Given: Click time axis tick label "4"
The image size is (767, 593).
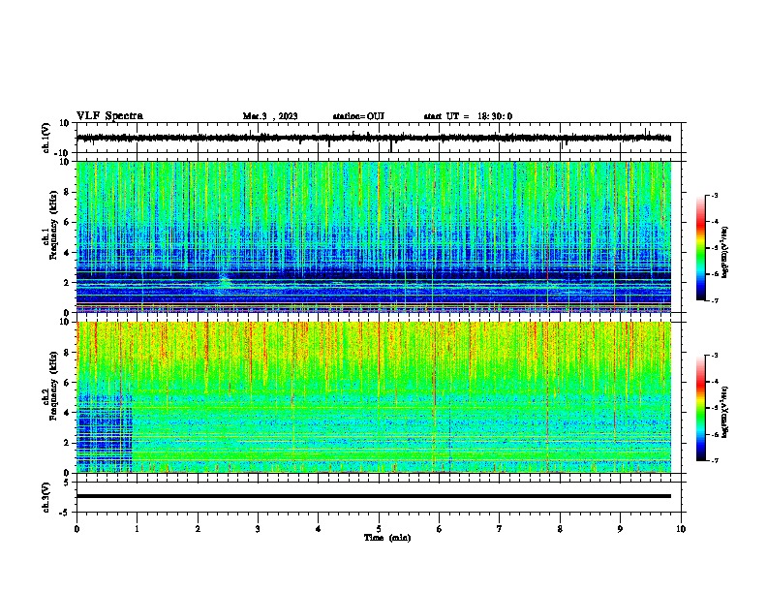Looking at the screenshot, I should pyautogui.click(x=319, y=529).
